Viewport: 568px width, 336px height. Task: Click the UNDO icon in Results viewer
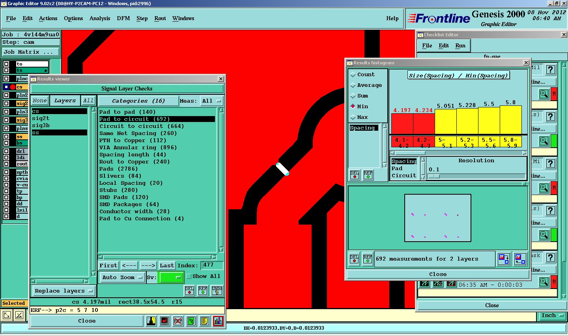pyautogui.click(x=217, y=291)
